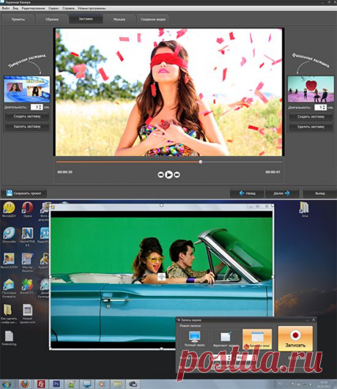Viewport: 337px width, 389px height.
Task: Click the video playback position slider handle
Action: point(201,162)
